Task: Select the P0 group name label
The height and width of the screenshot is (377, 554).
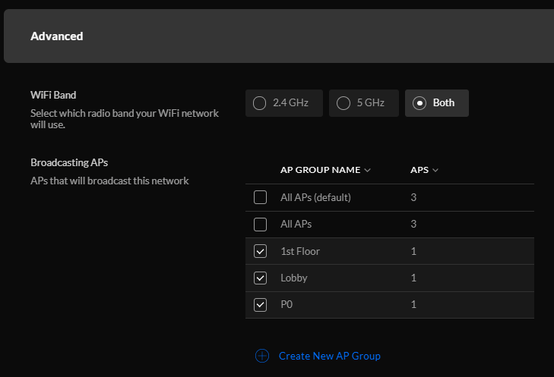Action: tap(287, 304)
